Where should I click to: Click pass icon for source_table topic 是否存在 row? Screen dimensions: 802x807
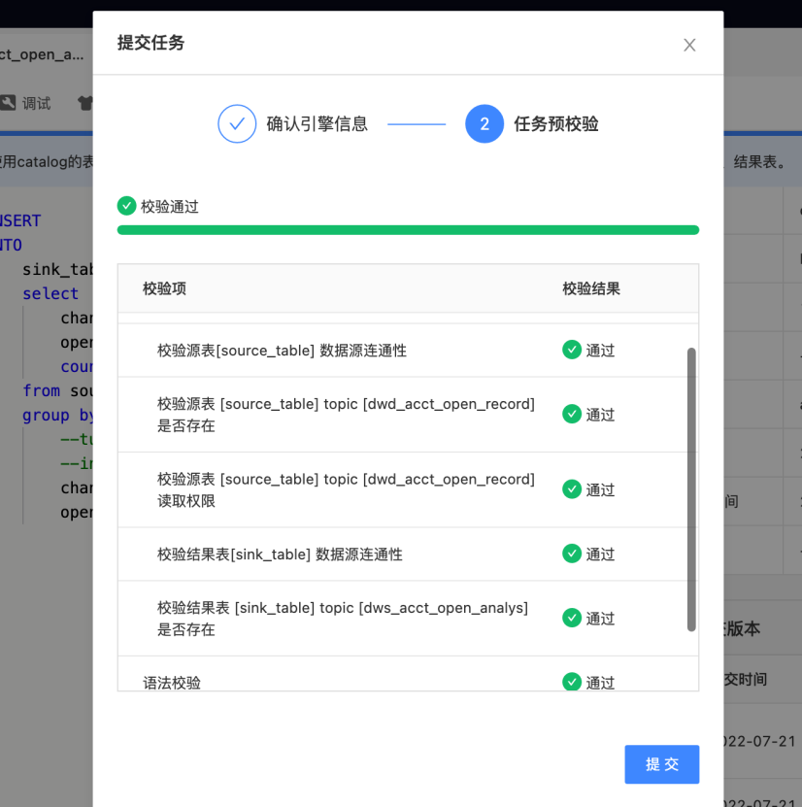coord(572,415)
